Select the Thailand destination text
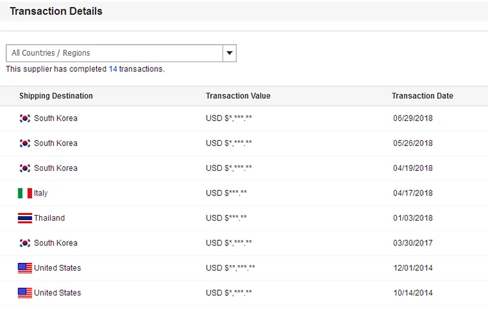 click(x=49, y=218)
